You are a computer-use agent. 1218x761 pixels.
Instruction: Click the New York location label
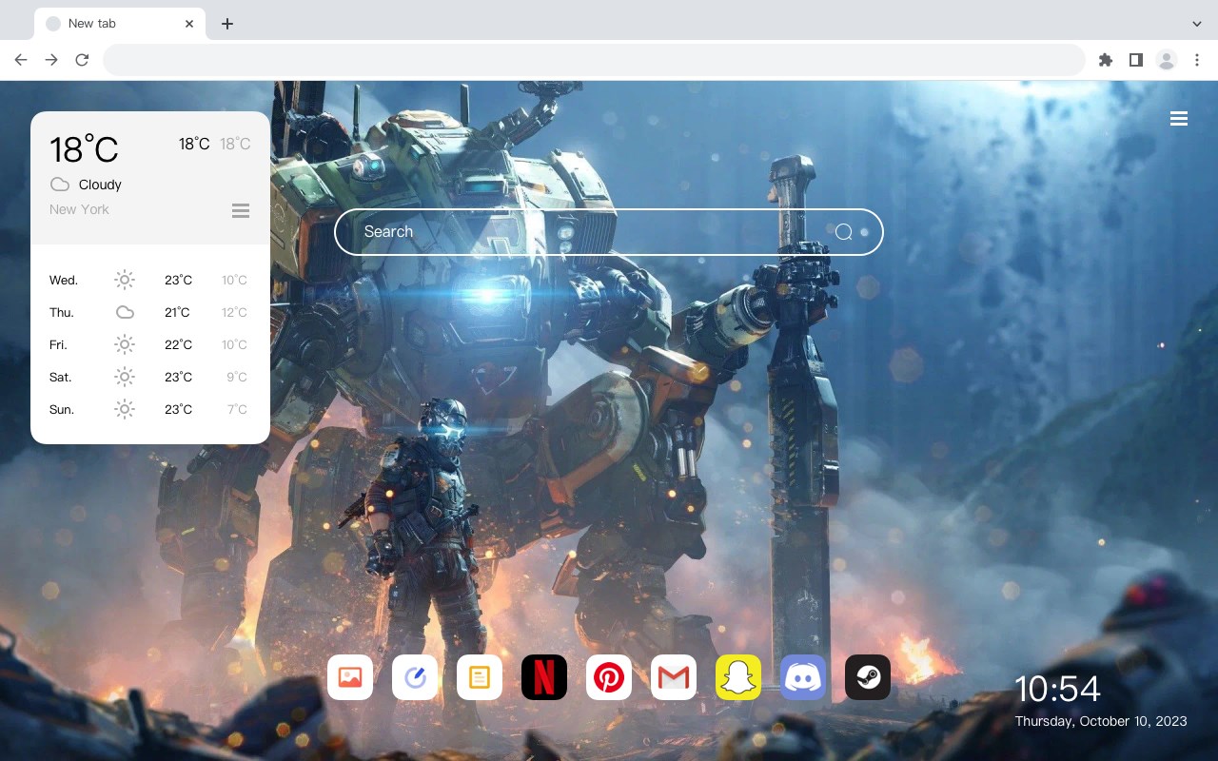(x=79, y=209)
